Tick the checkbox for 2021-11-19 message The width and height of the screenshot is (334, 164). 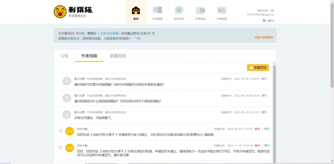(61, 147)
